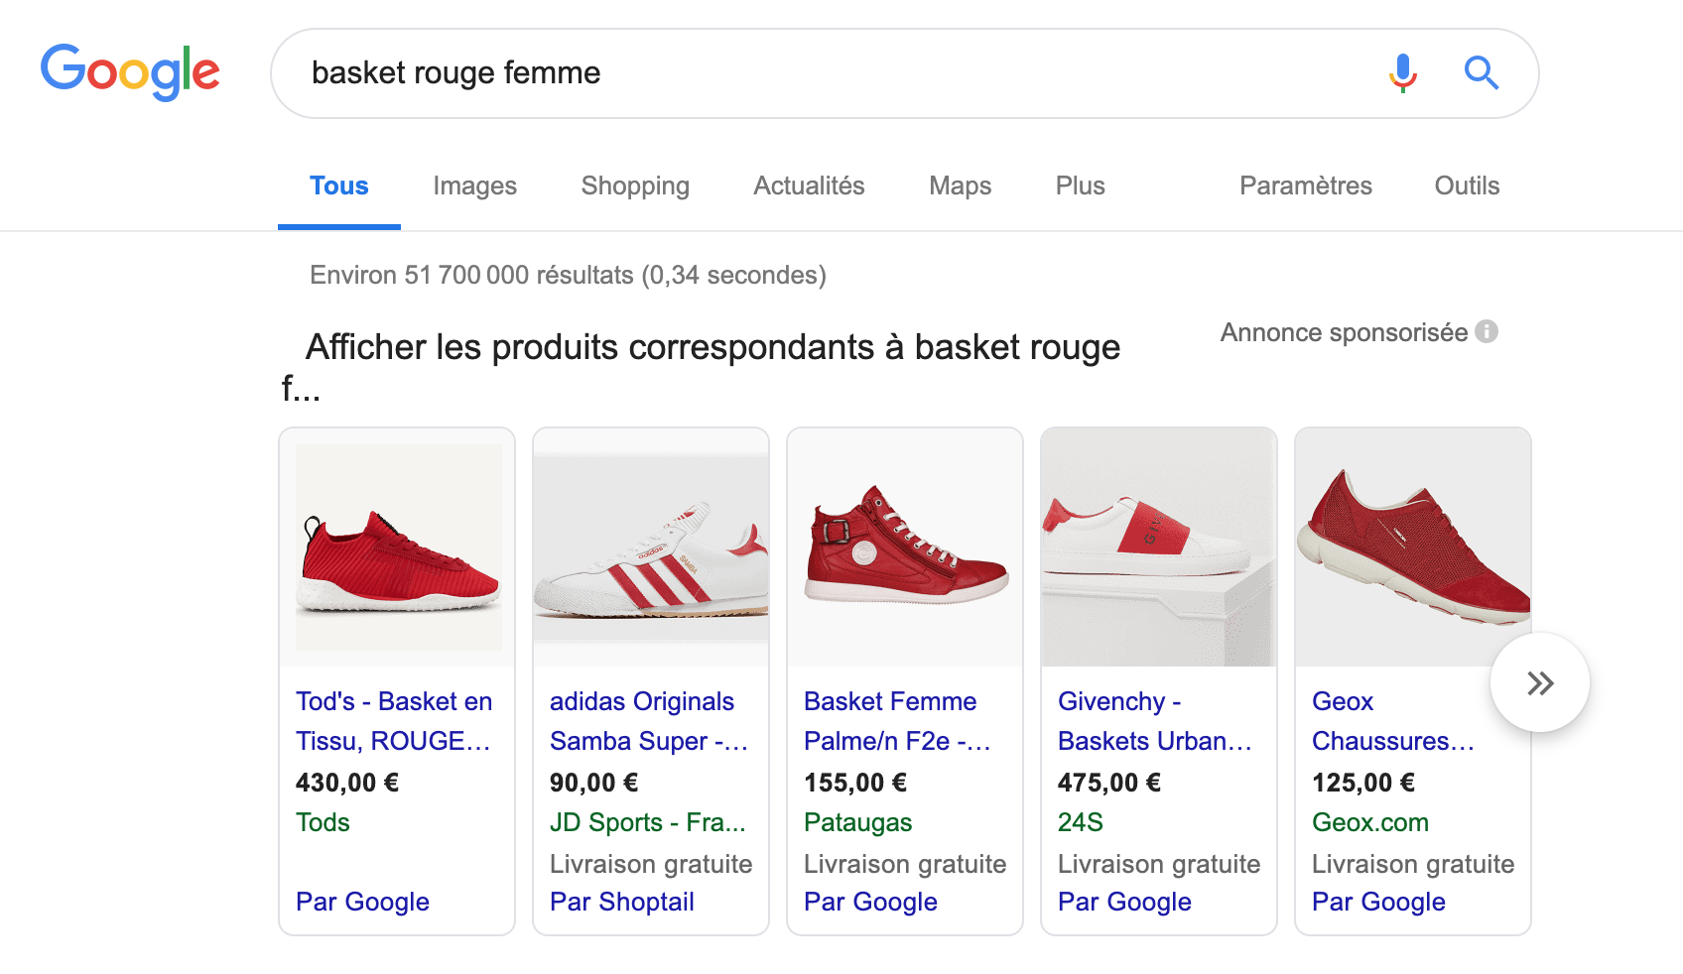Select the Tous tab
The image size is (1683, 974).
pyautogui.click(x=339, y=185)
